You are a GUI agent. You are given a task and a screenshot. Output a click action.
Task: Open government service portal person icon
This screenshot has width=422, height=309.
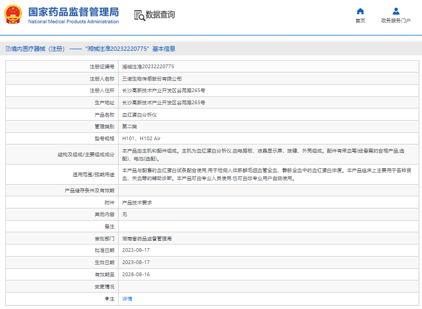pos(396,11)
